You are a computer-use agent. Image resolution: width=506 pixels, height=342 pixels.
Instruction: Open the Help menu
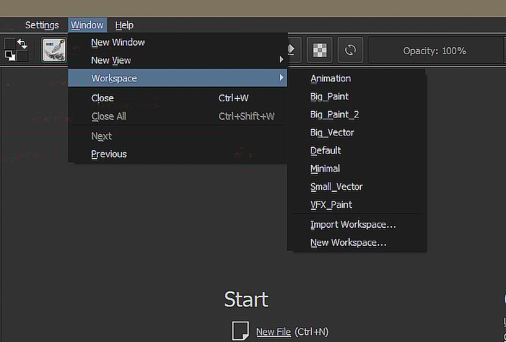click(124, 25)
